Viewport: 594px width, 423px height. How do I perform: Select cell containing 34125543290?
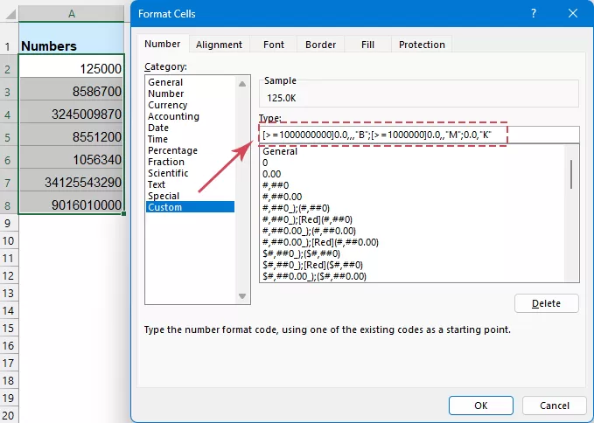coord(71,180)
